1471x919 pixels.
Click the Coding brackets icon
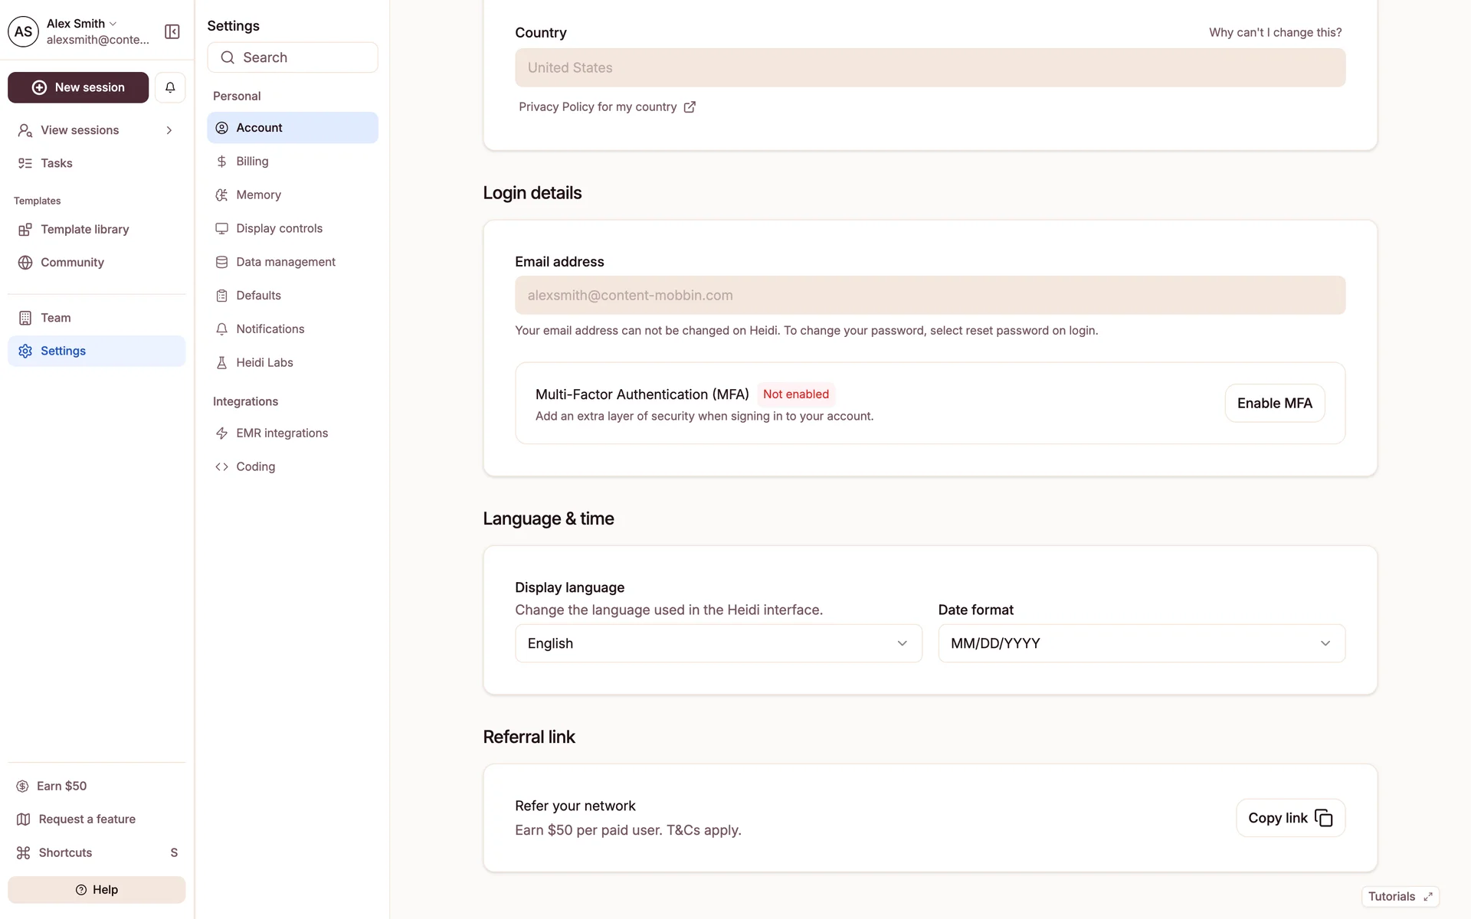(x=221, y=467)
